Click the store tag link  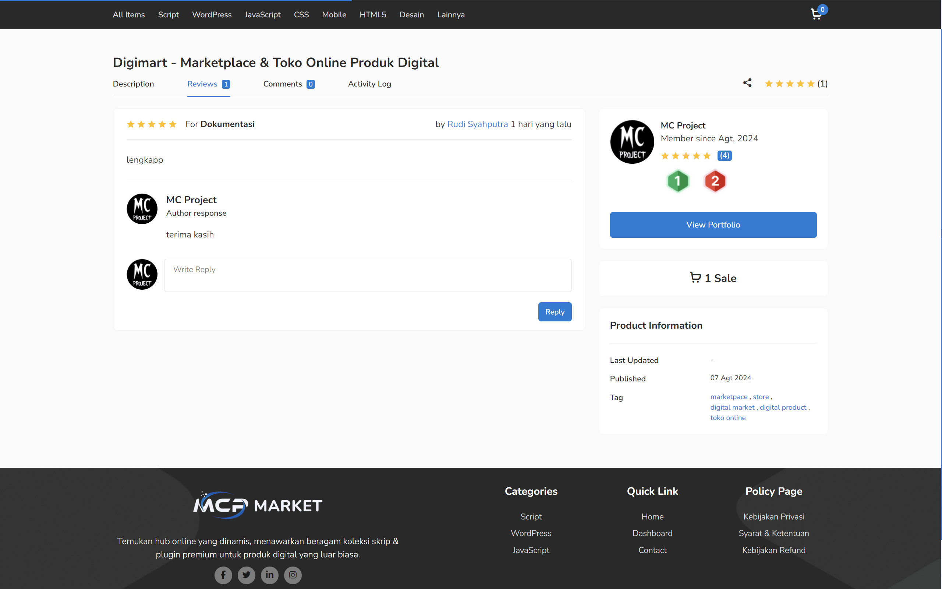click(x=761, y=396)
